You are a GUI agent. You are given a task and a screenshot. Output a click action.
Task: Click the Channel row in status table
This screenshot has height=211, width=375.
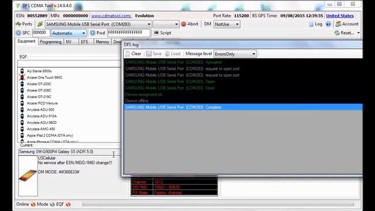(174, 182)
